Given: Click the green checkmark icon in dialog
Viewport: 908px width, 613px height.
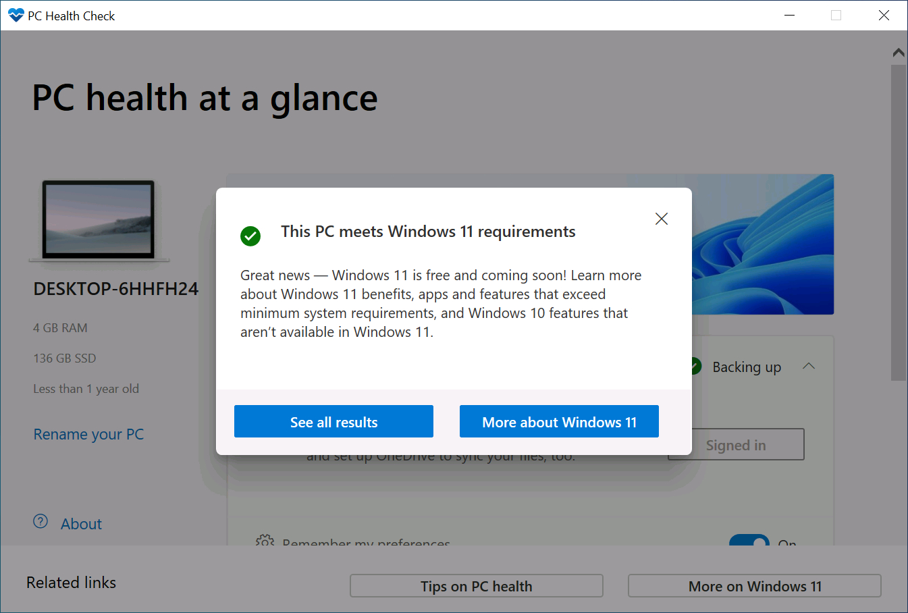Looking at the screenshot, I should tap(250, 236).
